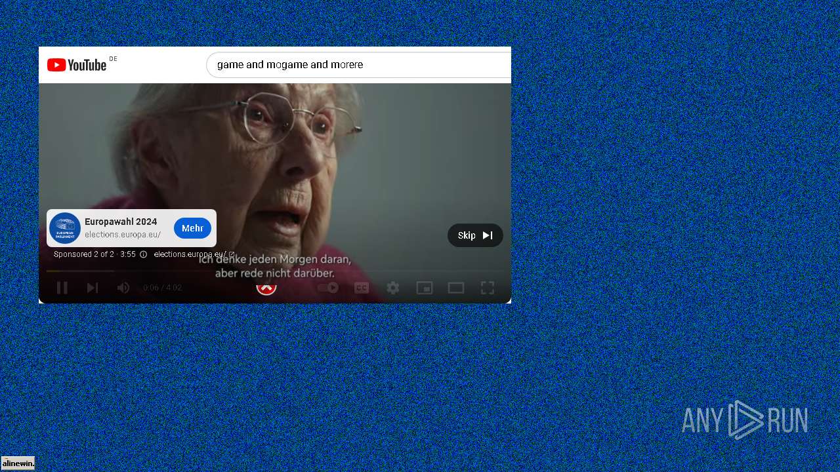Click elections.europa.eu/ text in the ad card
This screenshot has width=840, height=472.
[123, 235]
